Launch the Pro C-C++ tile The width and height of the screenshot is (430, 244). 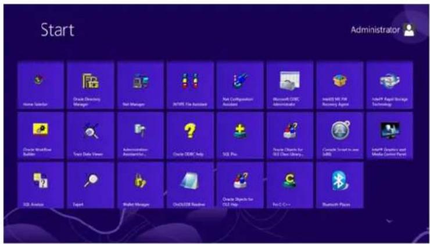(290, 185)
